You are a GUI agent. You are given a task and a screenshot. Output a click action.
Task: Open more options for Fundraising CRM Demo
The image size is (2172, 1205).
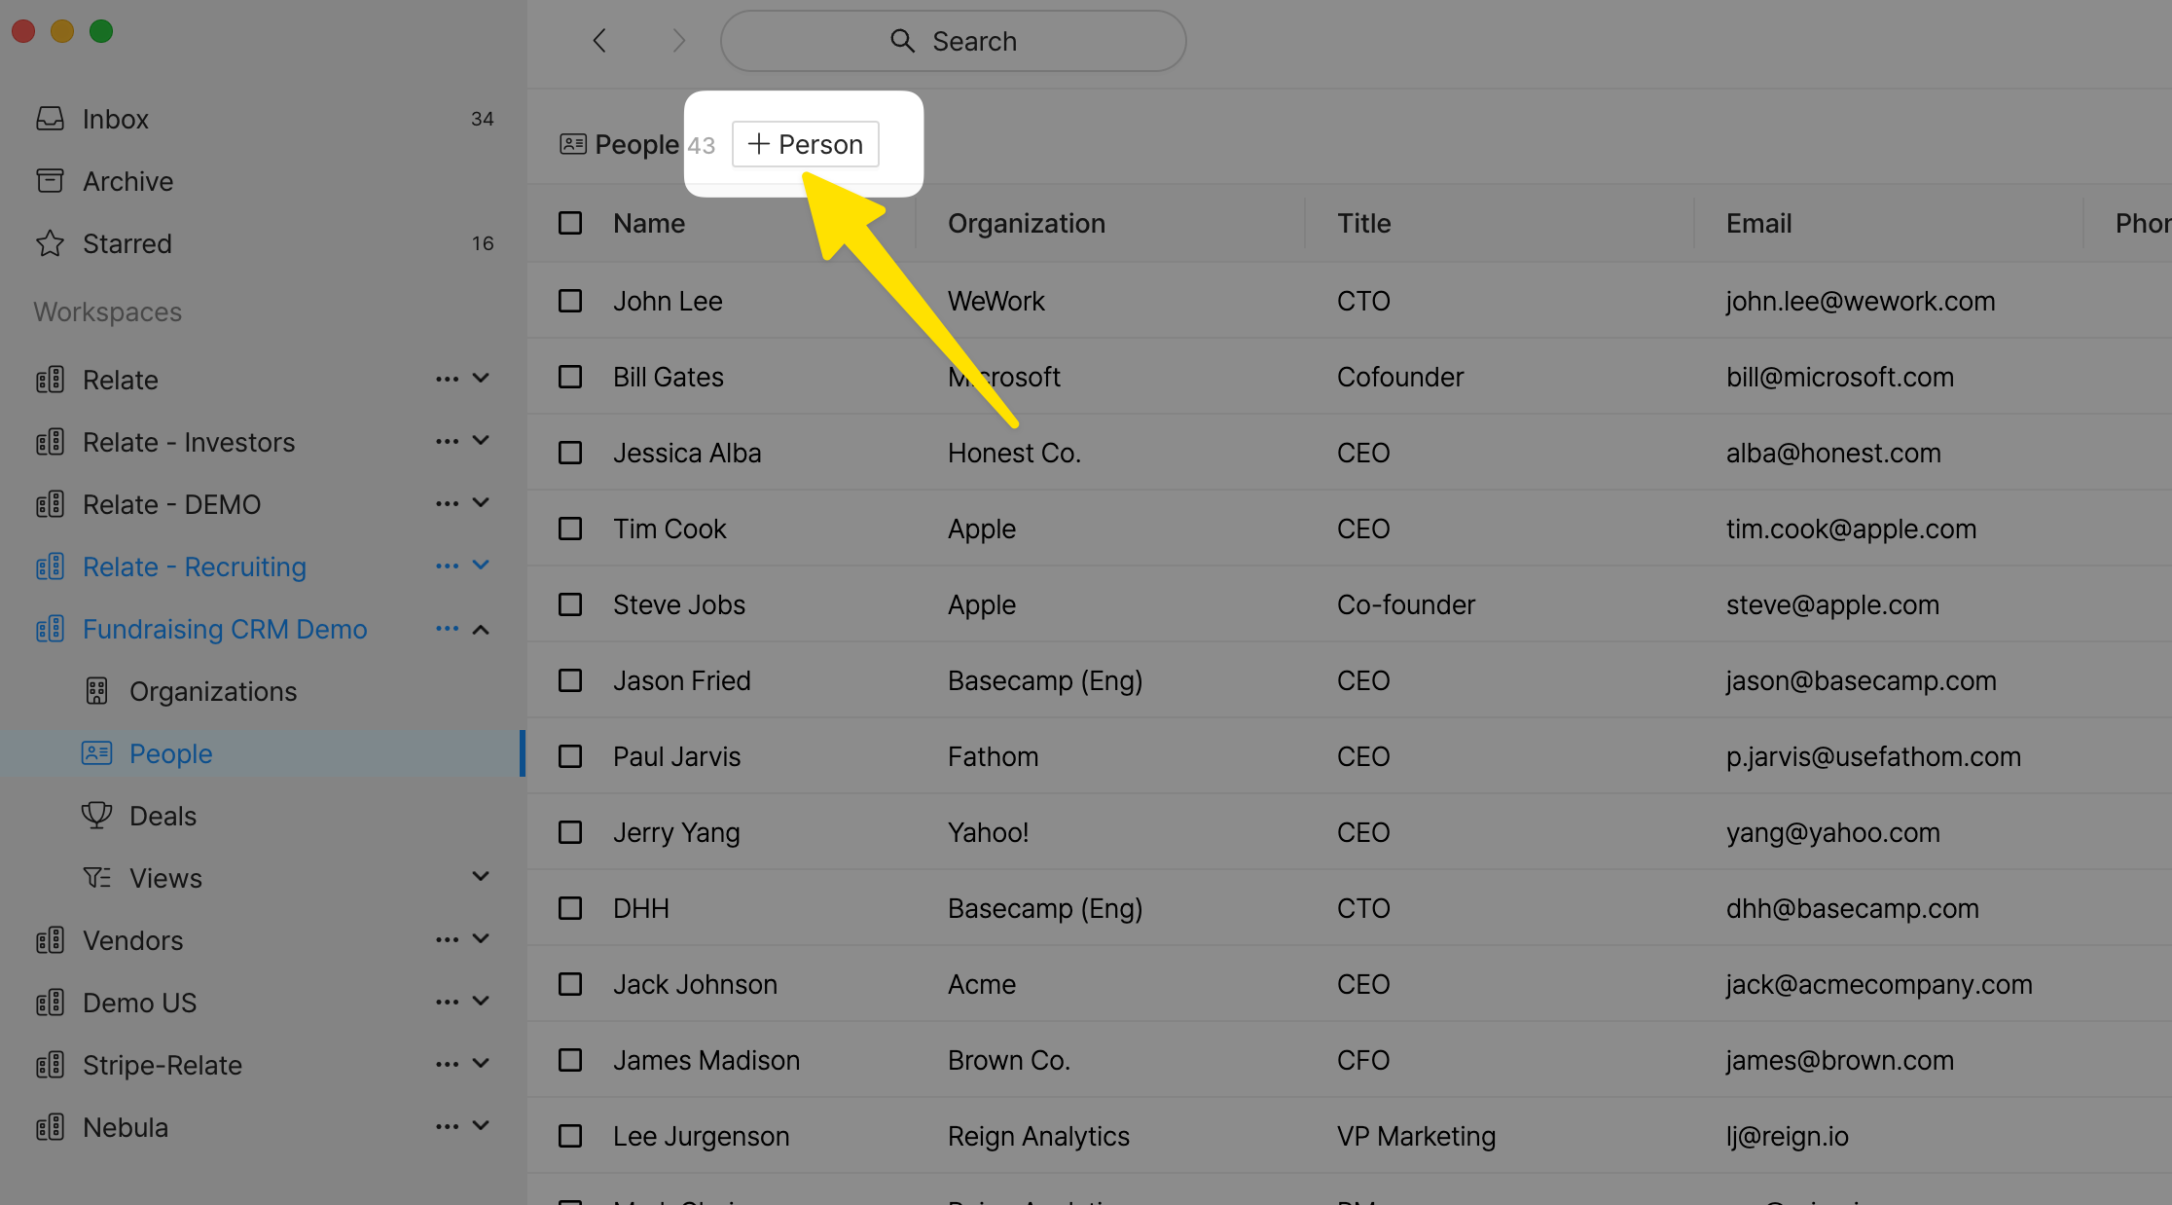point(447,628)
